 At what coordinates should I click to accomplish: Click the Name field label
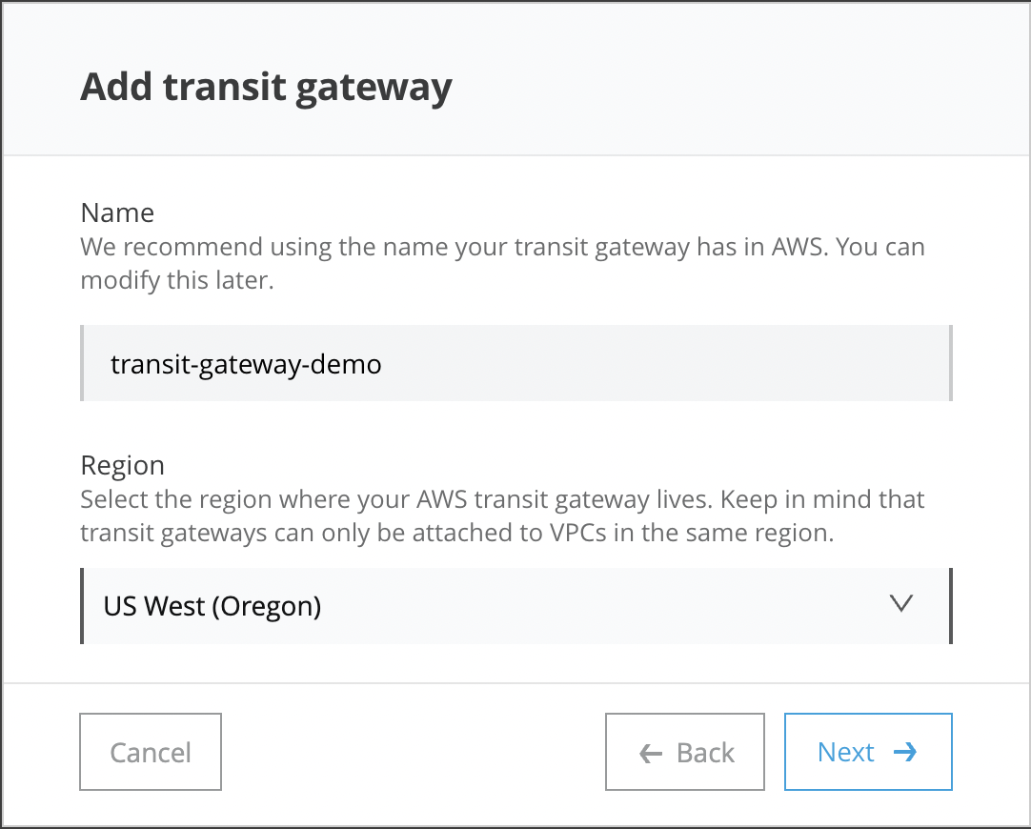click(117, 212)
